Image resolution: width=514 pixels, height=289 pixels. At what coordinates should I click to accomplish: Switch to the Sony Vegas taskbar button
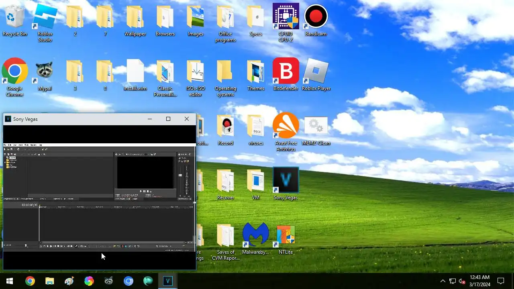click(167, 281)
